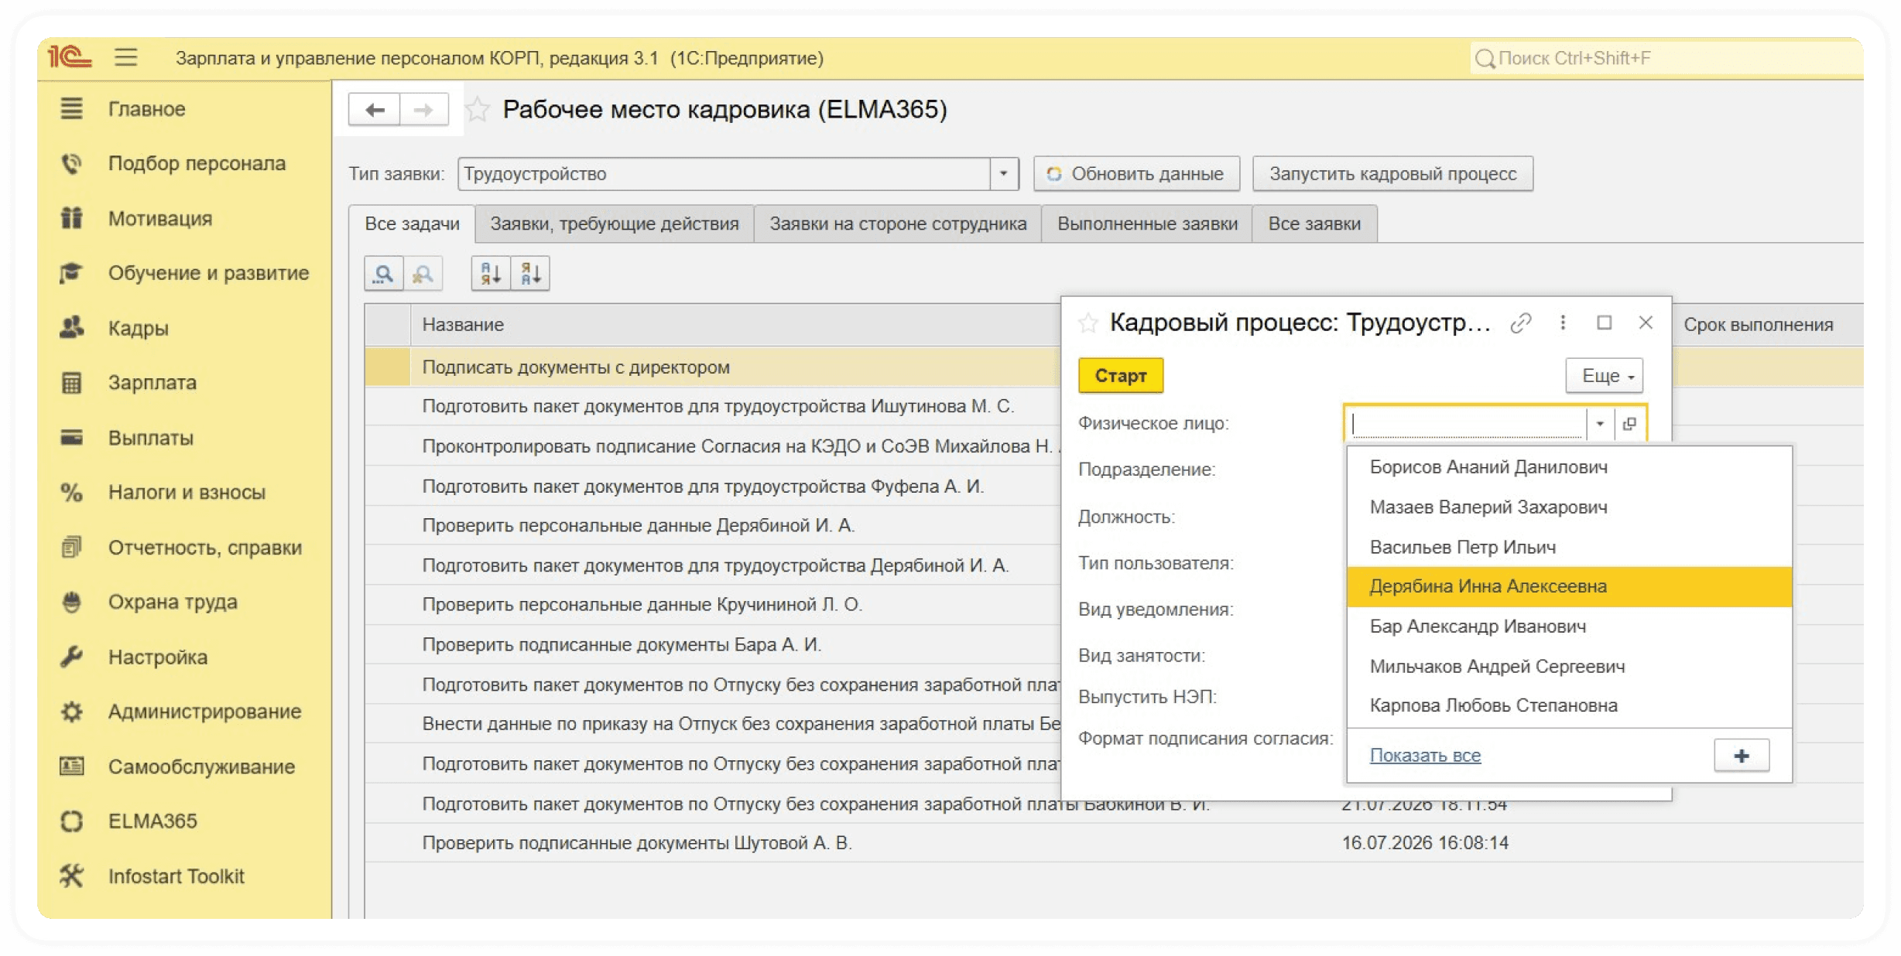1901x956 pixels.
Task: Sort the task list ascending
Action: coord(491,274)
